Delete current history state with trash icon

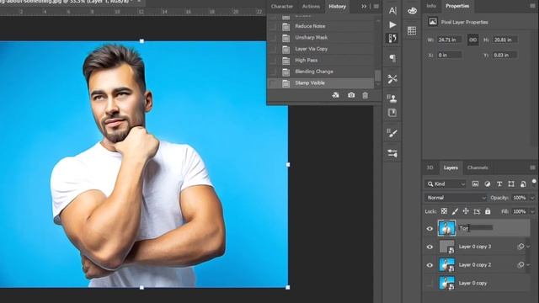coord(365,95)
